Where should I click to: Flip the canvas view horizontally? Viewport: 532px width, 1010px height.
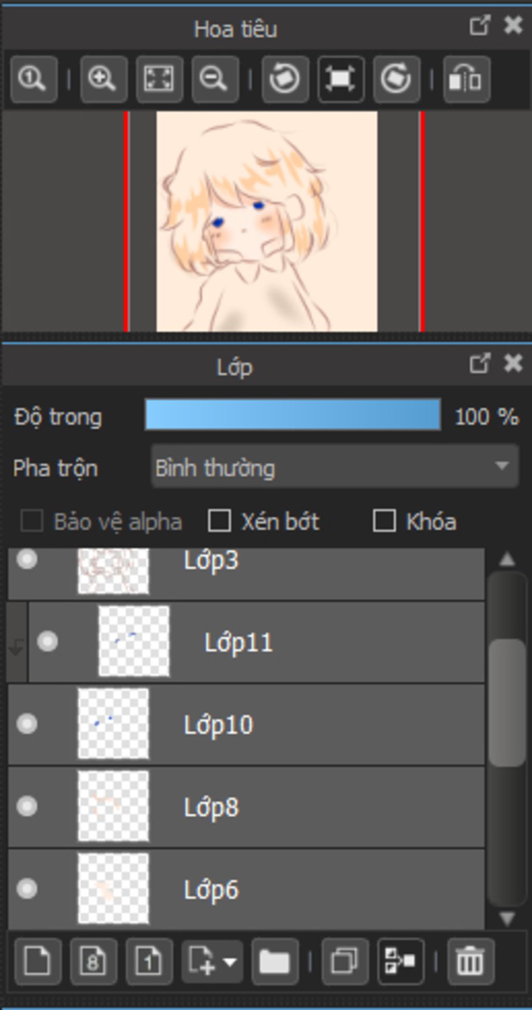[466, 79]
